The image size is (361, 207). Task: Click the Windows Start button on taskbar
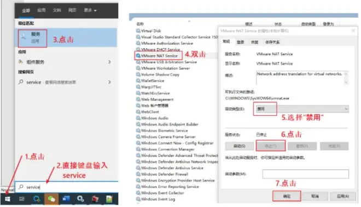7,199
